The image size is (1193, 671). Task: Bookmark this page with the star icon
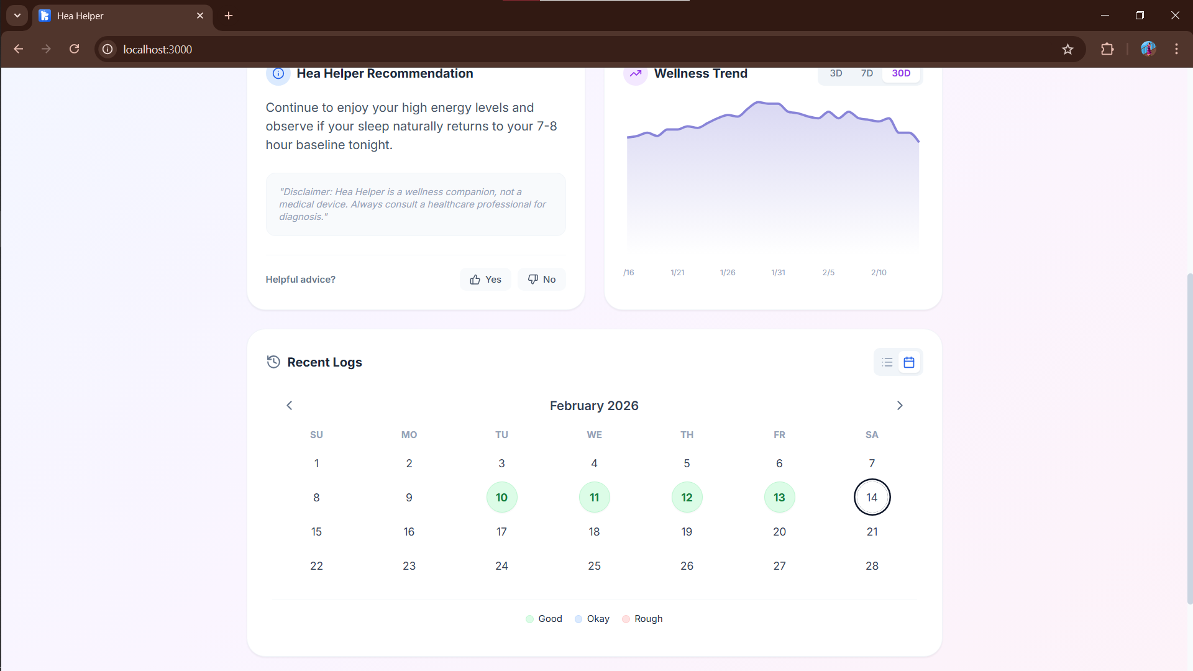pyautogui.click(x=1067, y=49)
